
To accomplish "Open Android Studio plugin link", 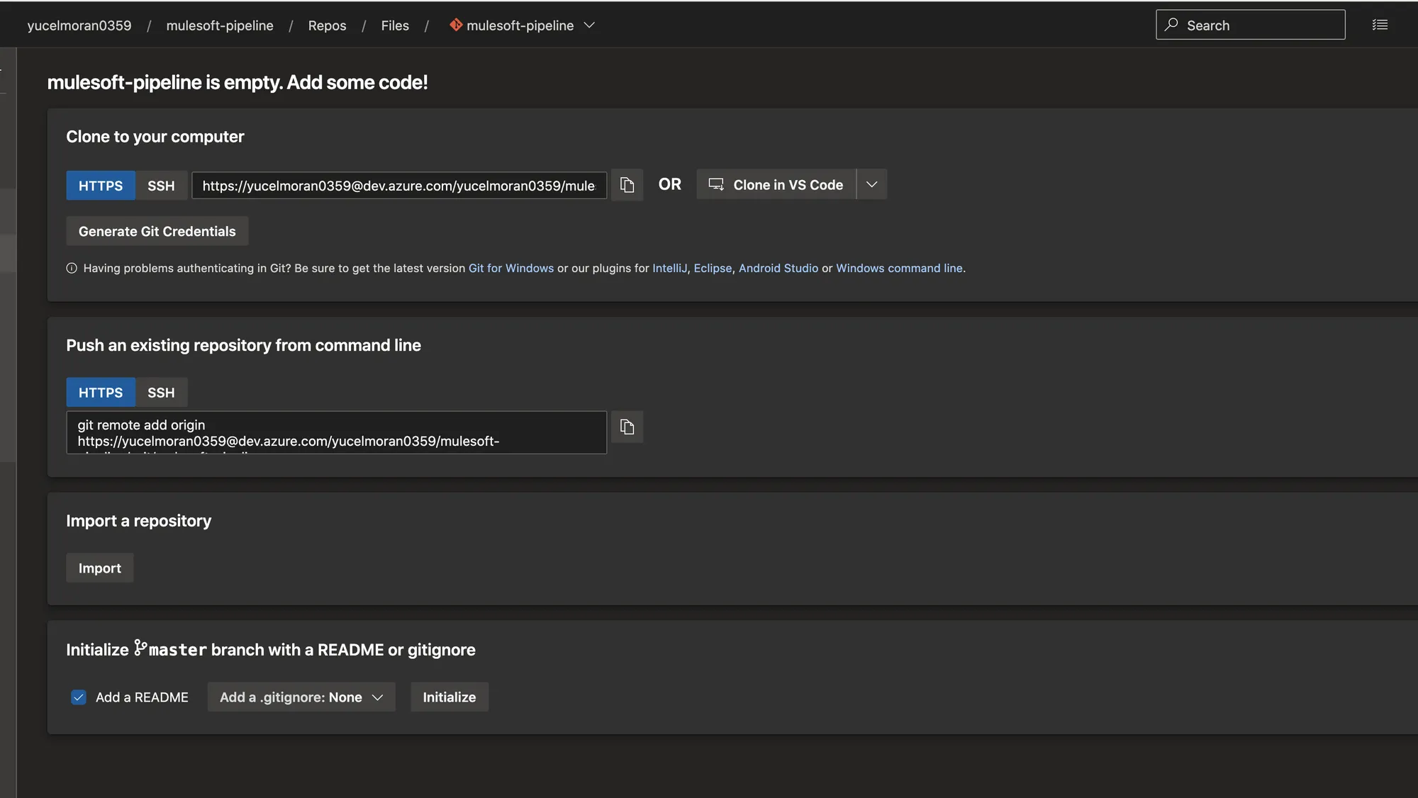I will (778, 269).
